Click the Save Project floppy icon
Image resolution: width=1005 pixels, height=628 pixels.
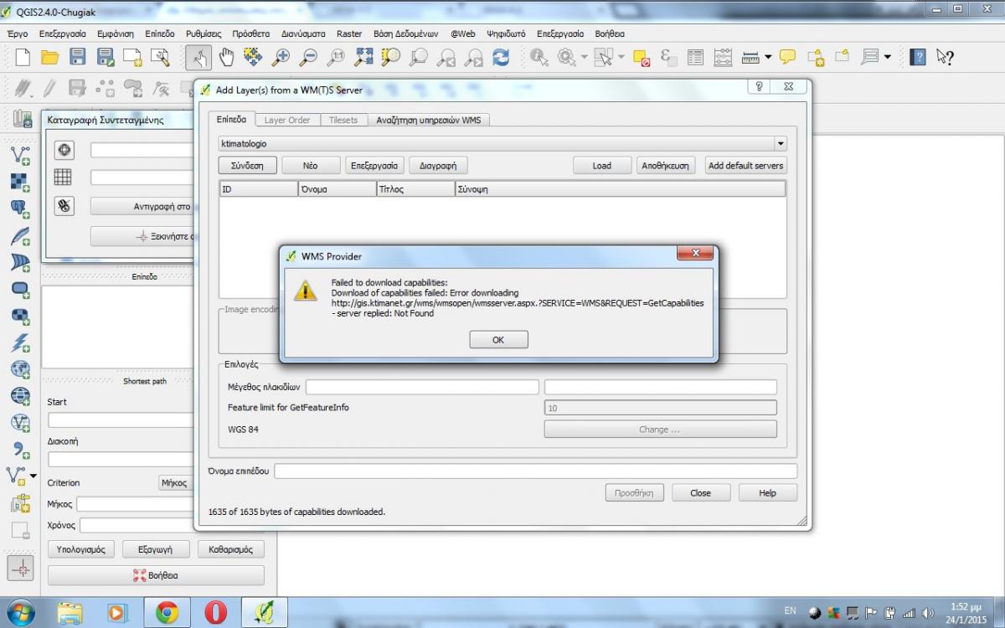pyautogui.click(x=78, y=57)
